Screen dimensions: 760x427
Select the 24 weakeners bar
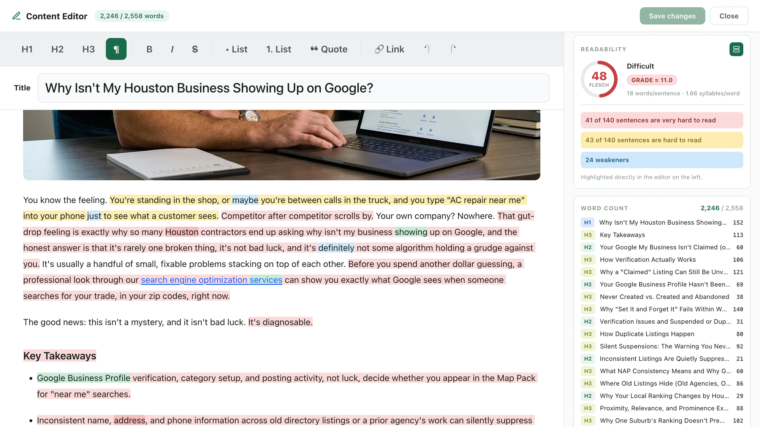[x=662, y=160]
